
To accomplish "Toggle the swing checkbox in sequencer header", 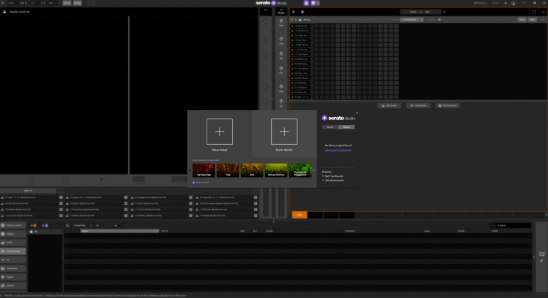I will 440,20.
